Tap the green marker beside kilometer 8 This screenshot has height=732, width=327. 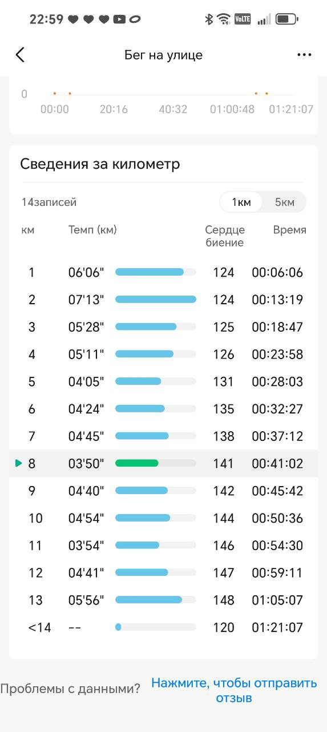click(x=18, y=463)
